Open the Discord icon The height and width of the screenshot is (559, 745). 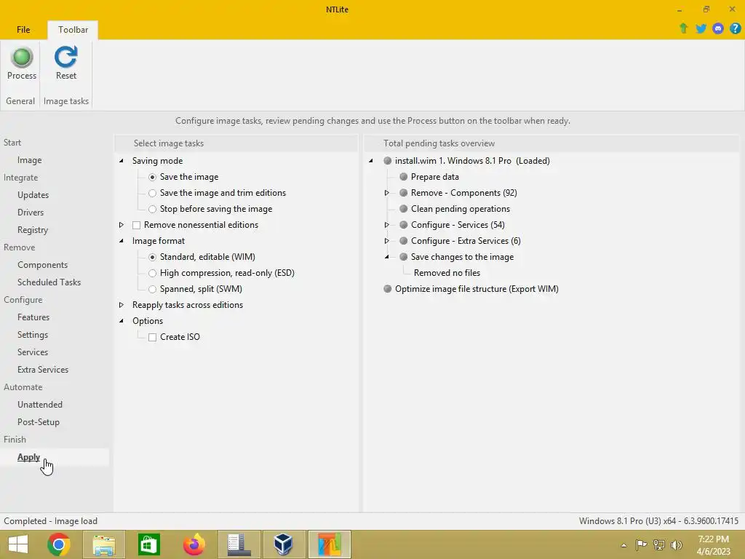[718, 28]
